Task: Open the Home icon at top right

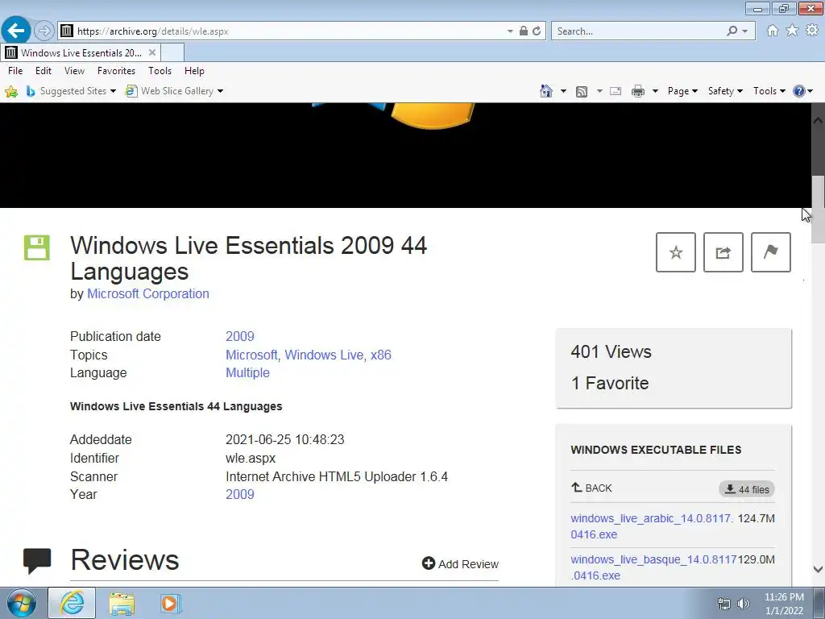Action: (773, 31)
